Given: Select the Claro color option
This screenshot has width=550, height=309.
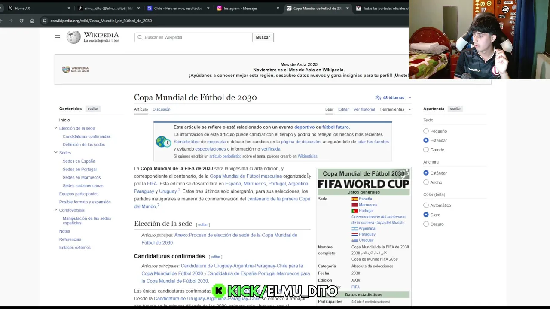Looking at the screenshot, I should click(x=426, y=215).
